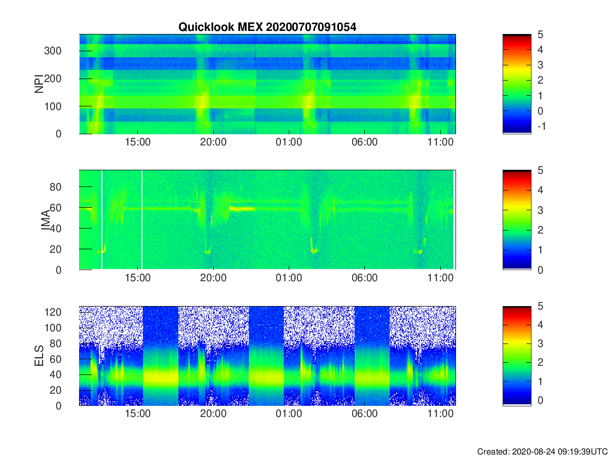The height and width of the screenshot is (456, 608).
Task: Select the IMA y-axis label
Action: tap(45, 220)
